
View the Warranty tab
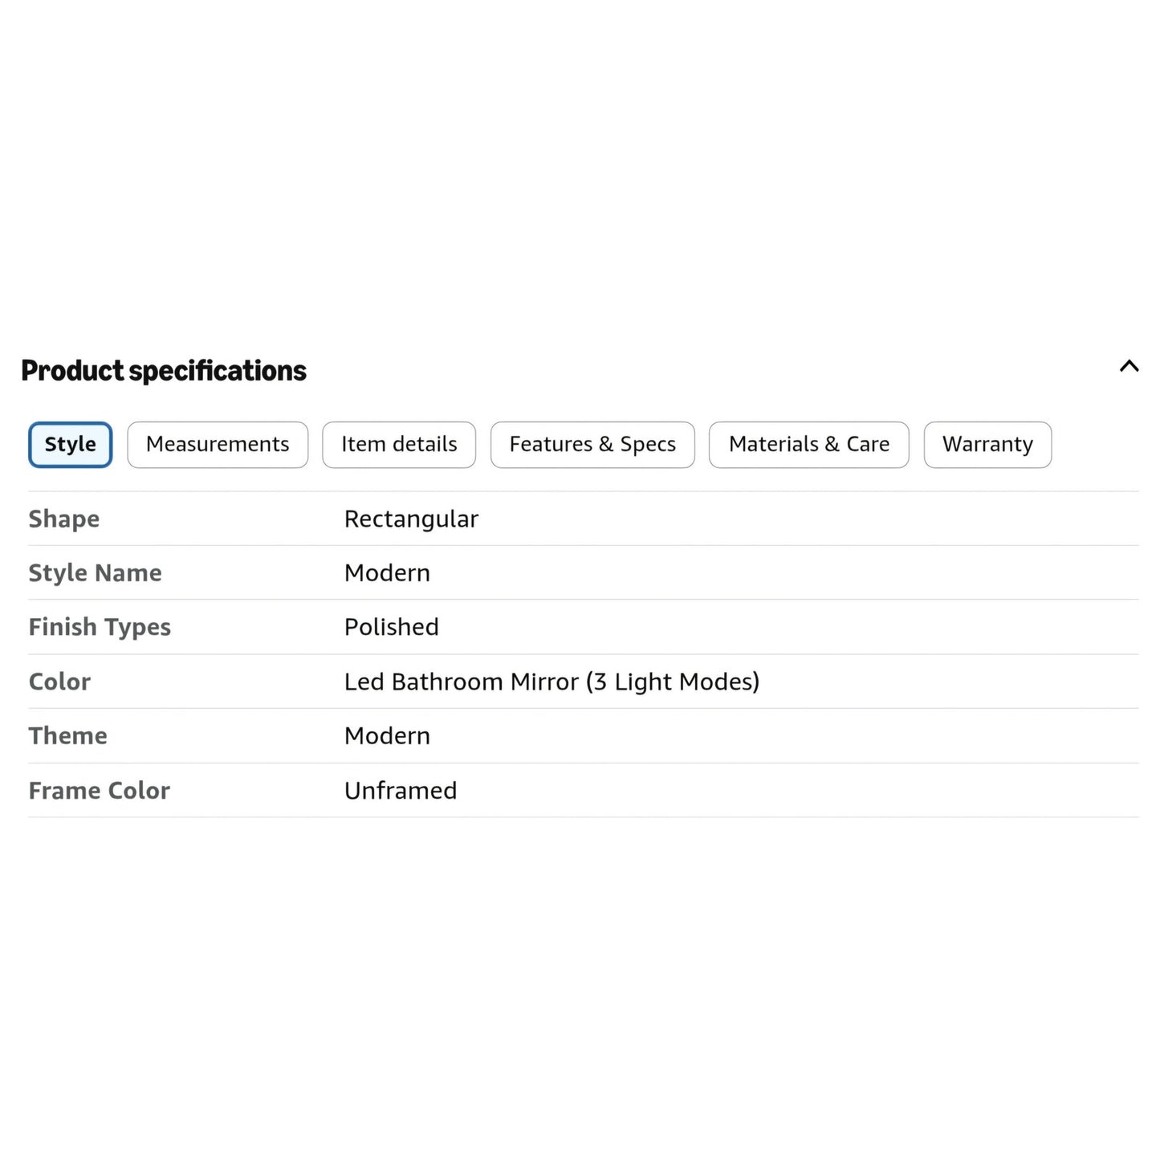click(987, 445)
